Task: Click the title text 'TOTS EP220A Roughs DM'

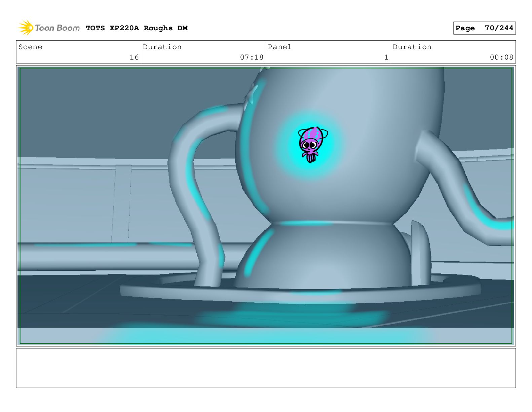Action: 137,28
